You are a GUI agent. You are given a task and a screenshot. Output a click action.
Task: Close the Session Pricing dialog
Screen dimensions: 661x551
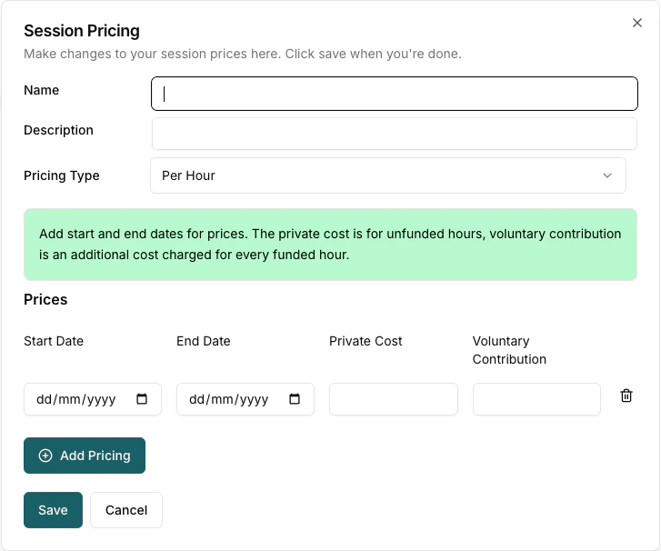tap(637, 24)
